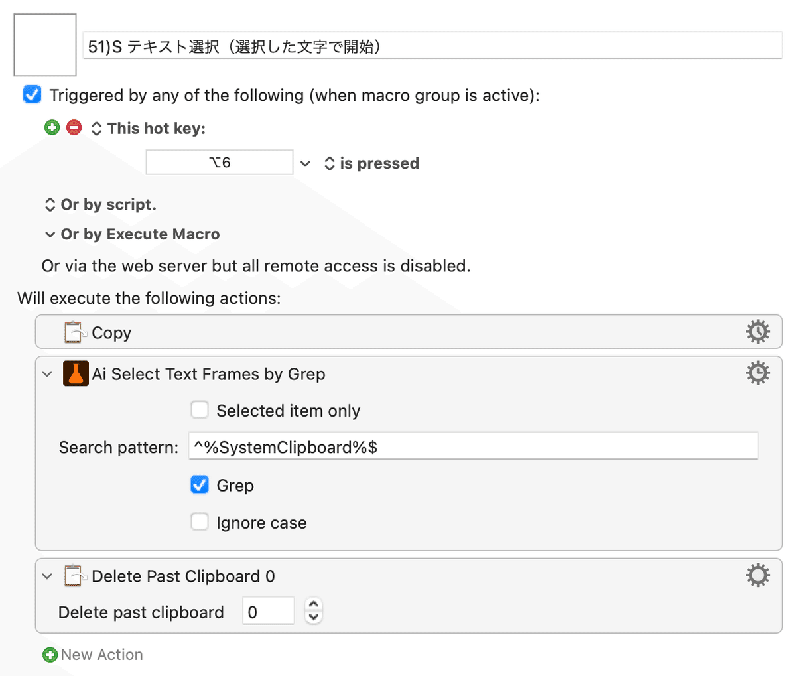Click the Search pattern field
Screen dimensions: 796x676
(473, 446)
